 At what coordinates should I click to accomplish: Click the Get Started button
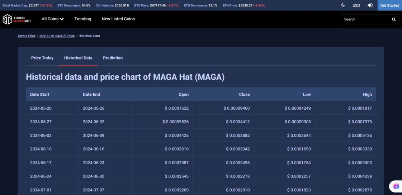390,5
